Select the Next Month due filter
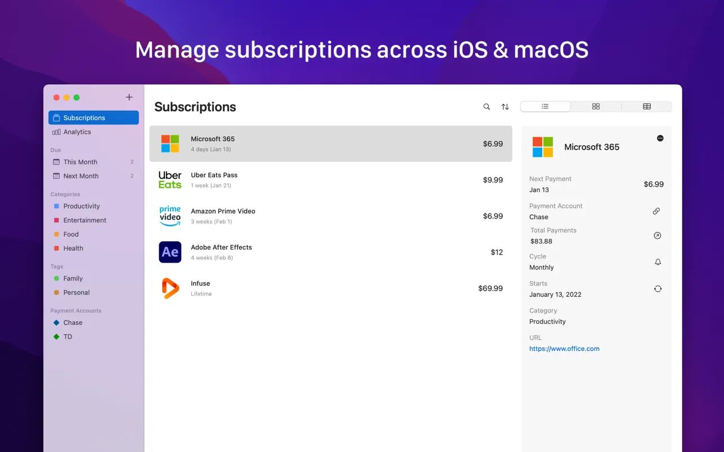This screenshot has height=452, width=724. pyautogui.click(x=81, y=176)
